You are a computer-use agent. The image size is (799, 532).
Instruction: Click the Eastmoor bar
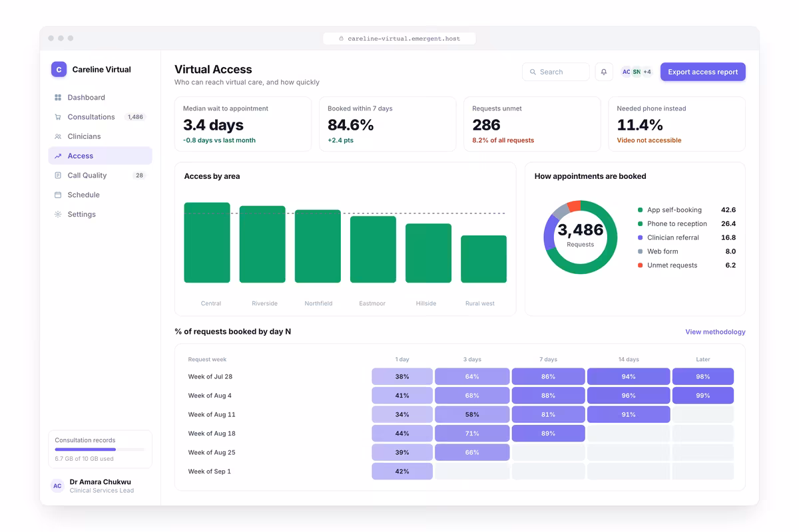[373, 249]
